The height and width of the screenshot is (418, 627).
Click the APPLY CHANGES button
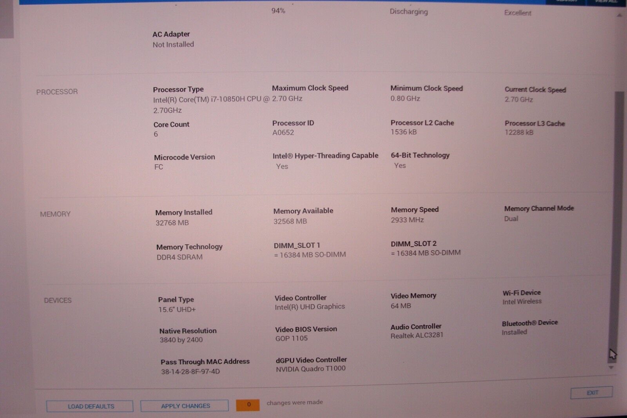(x=185, y=406)
